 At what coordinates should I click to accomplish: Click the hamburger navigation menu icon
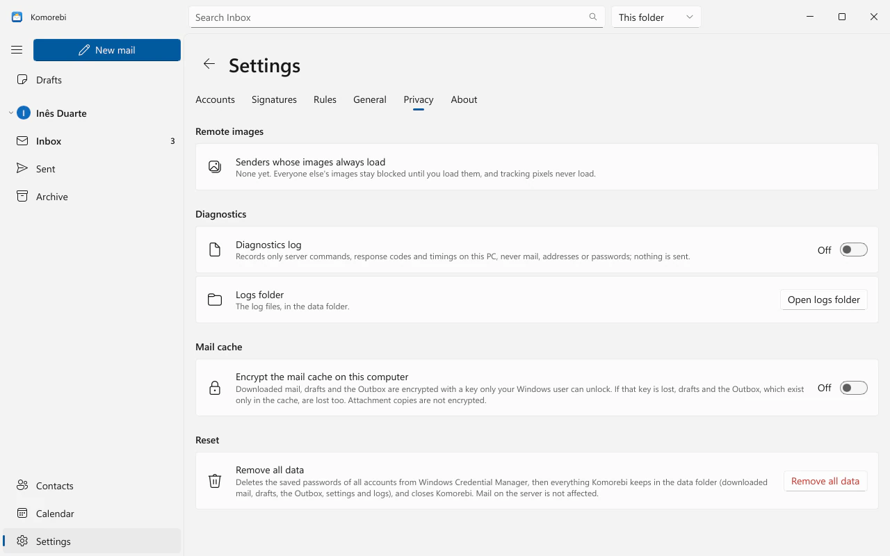pyautogui.click(x=17, y=50)
